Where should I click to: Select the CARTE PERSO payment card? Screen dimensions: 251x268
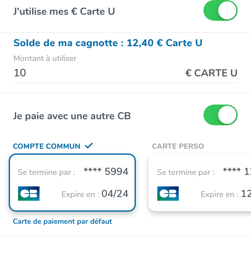pos(200,183)
